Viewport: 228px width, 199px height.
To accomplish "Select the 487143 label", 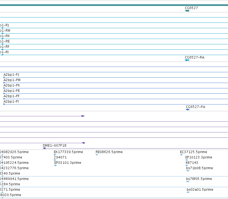I will pos(192,163).
